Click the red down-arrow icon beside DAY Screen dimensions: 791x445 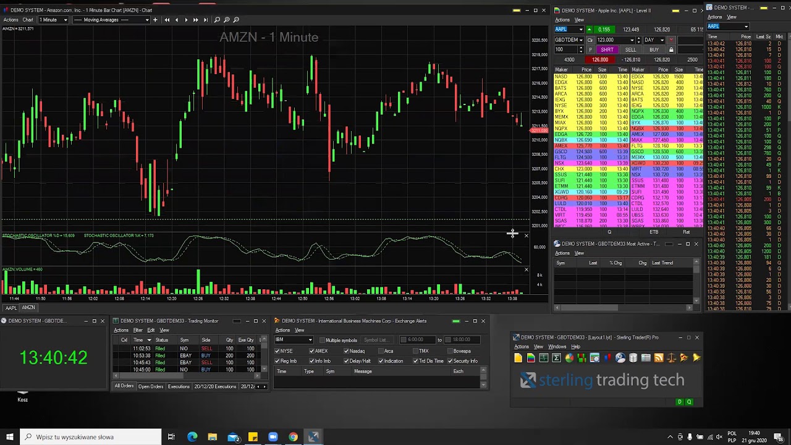tap(671, 40)
